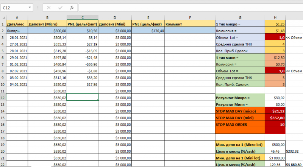Image resolution: width=303 pixels, height=167 pixels.
Task: Select date cell 27.01.2021
Action: (x=17, y=44)
